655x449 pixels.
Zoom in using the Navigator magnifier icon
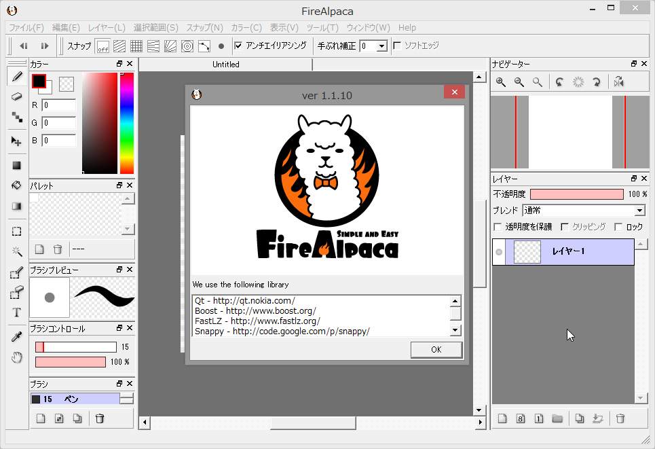tap(500, 82)
